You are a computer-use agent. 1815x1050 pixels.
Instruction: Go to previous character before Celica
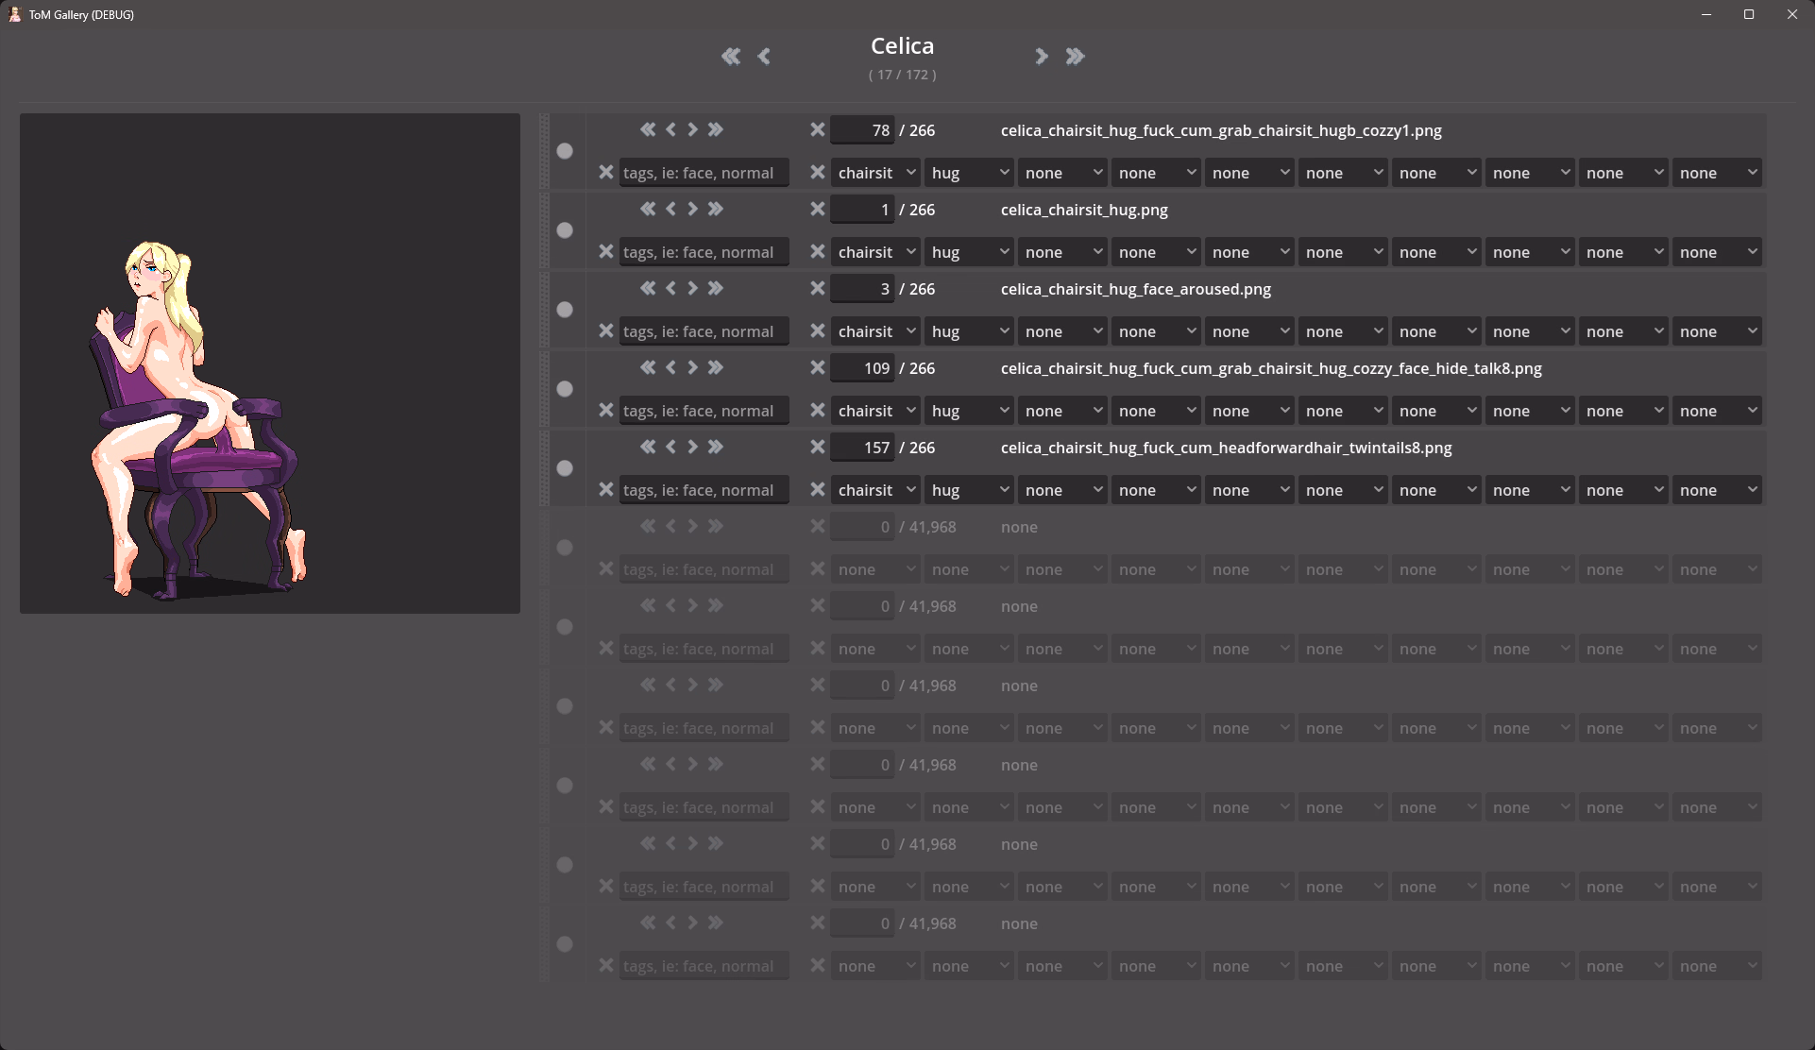(764, 57)
